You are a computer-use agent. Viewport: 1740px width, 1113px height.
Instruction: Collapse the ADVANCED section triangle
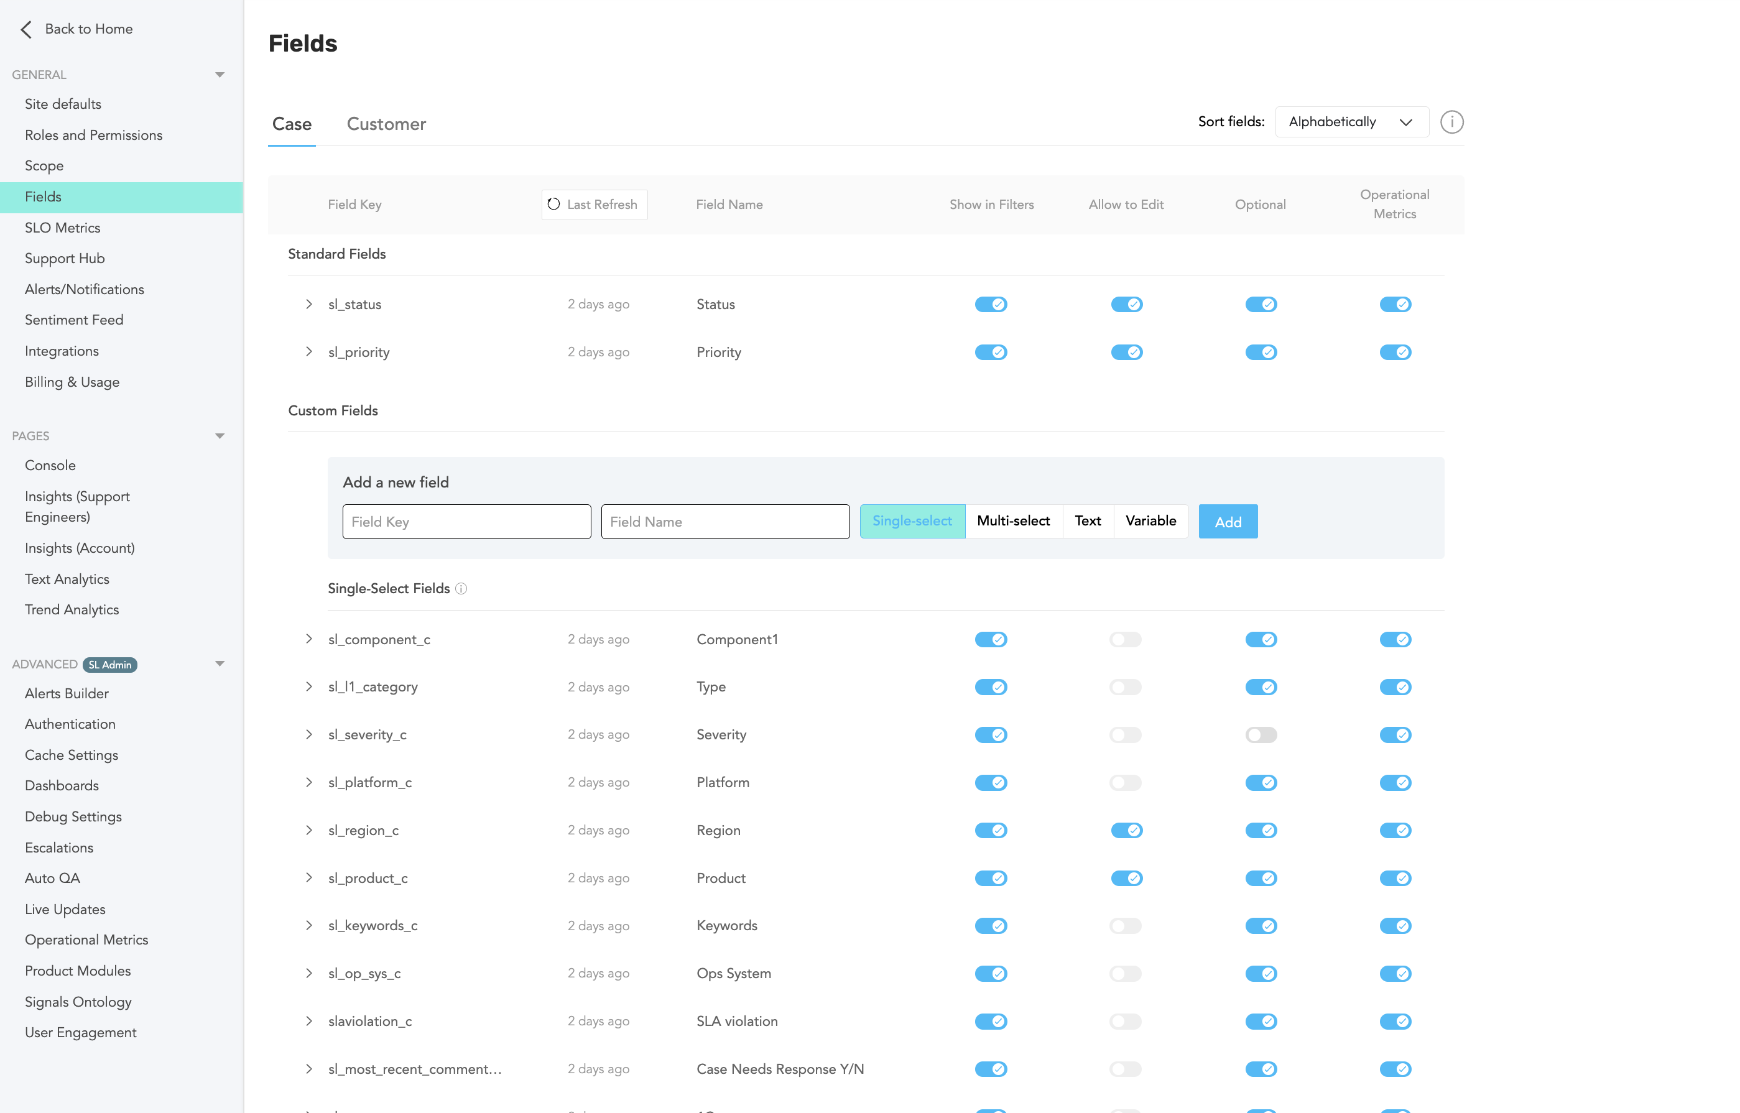tap(220, 663)
